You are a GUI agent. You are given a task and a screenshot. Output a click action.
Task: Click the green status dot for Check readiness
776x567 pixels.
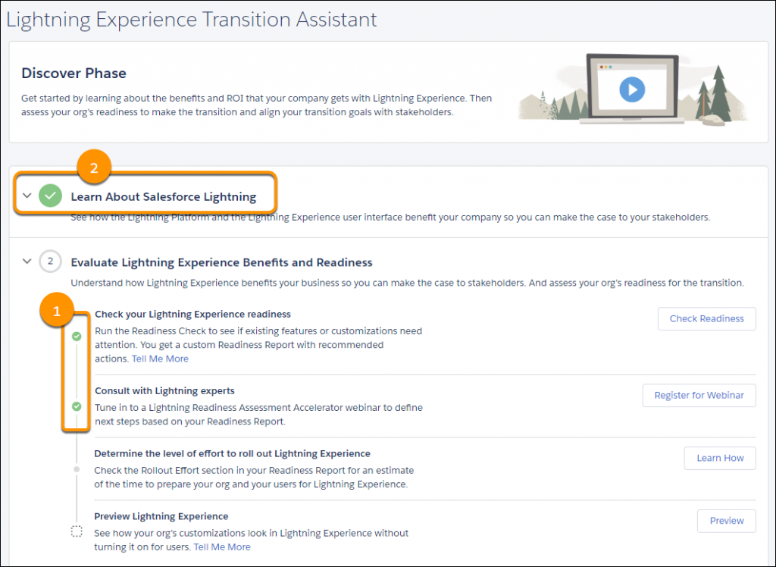coord(77,336)
